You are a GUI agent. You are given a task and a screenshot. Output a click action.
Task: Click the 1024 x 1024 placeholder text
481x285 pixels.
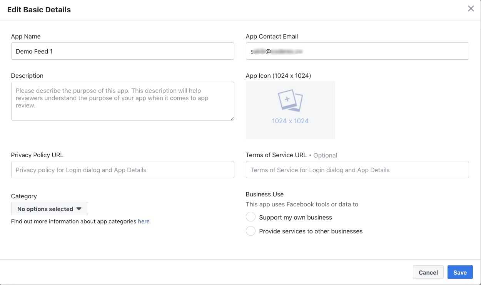pyautogui.click(x=290, y=121)
